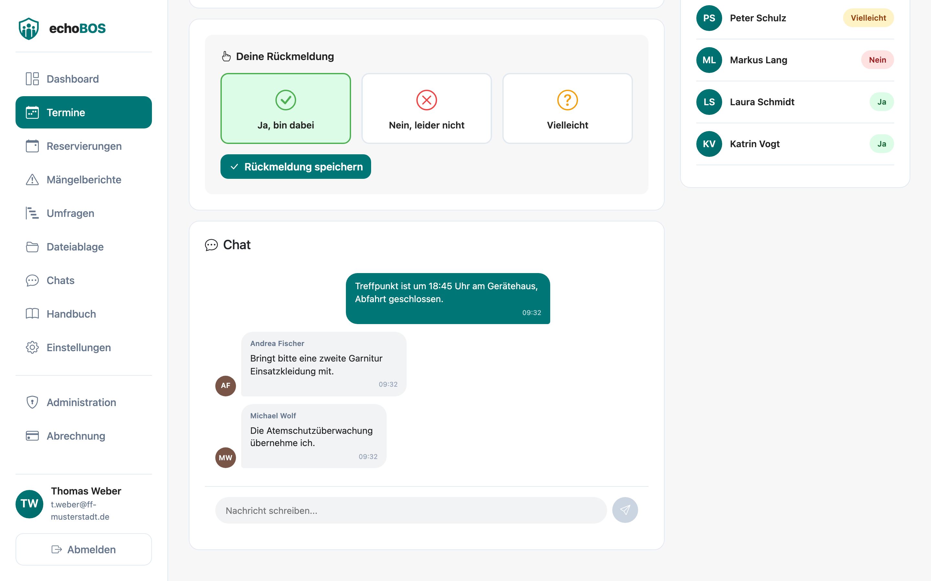Click the Einstellungen gear icon

(x=32, y=347)
